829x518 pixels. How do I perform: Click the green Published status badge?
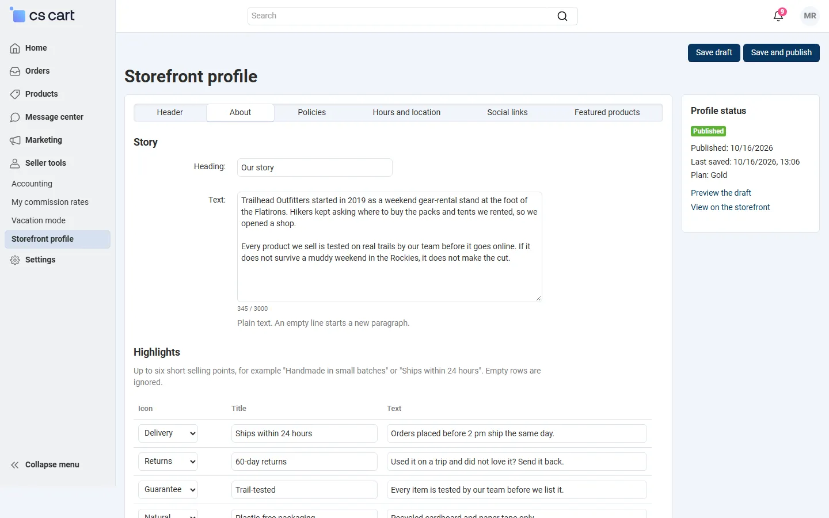(708, 131)
